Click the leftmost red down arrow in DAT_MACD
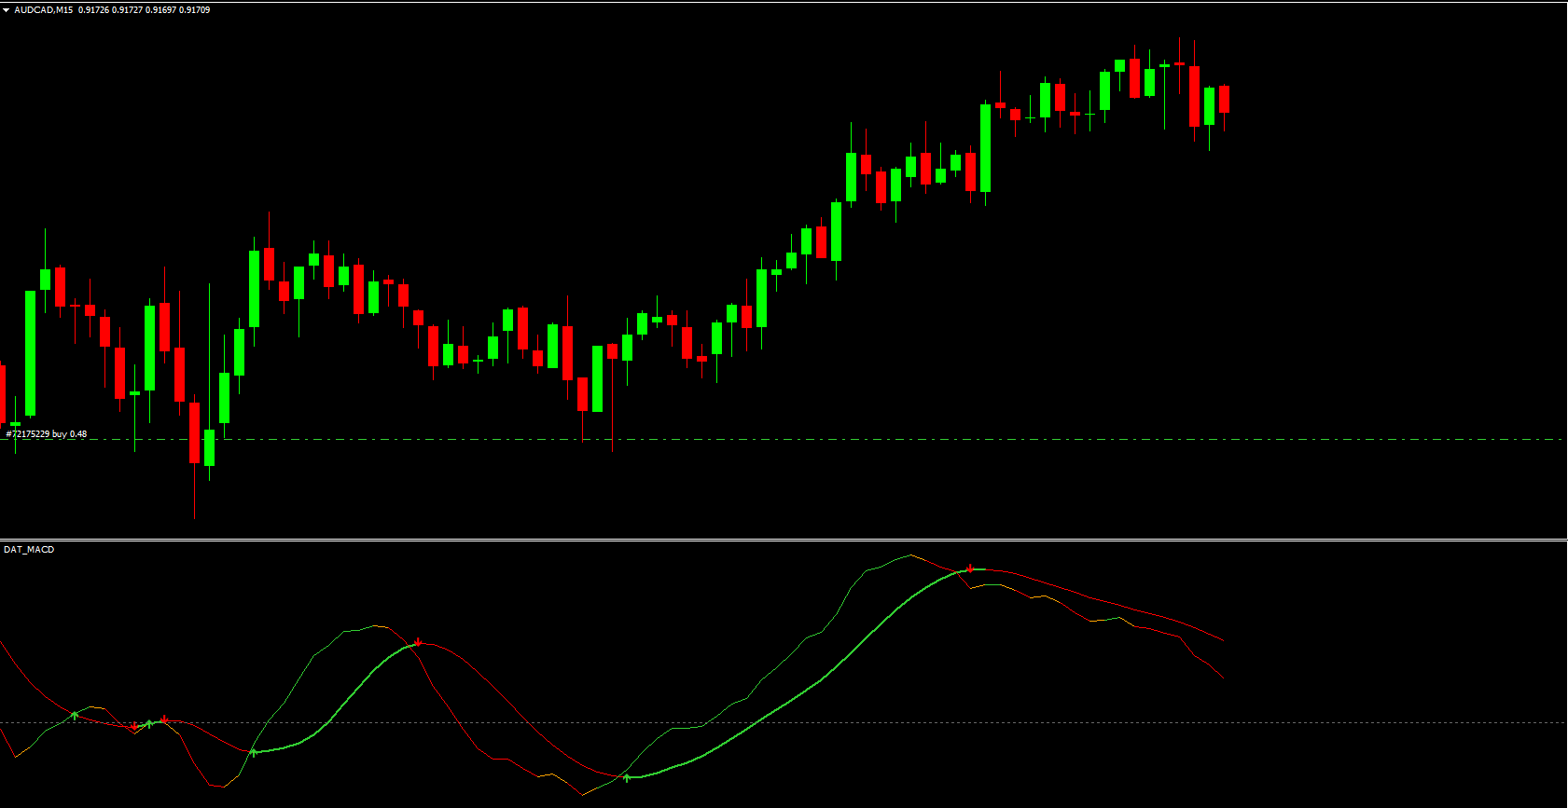 (134, 726)
